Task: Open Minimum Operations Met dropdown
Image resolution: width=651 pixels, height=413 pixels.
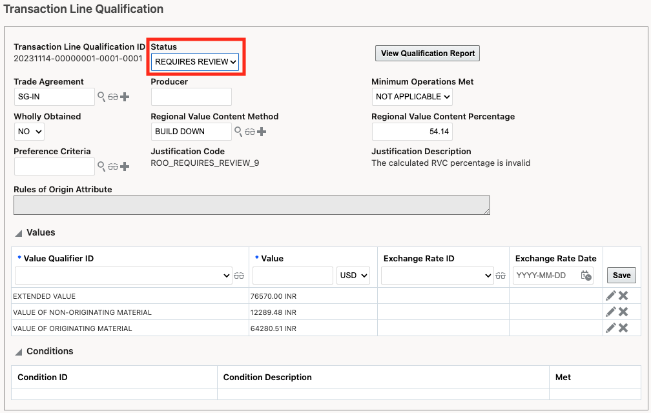Action: (412, 97)
